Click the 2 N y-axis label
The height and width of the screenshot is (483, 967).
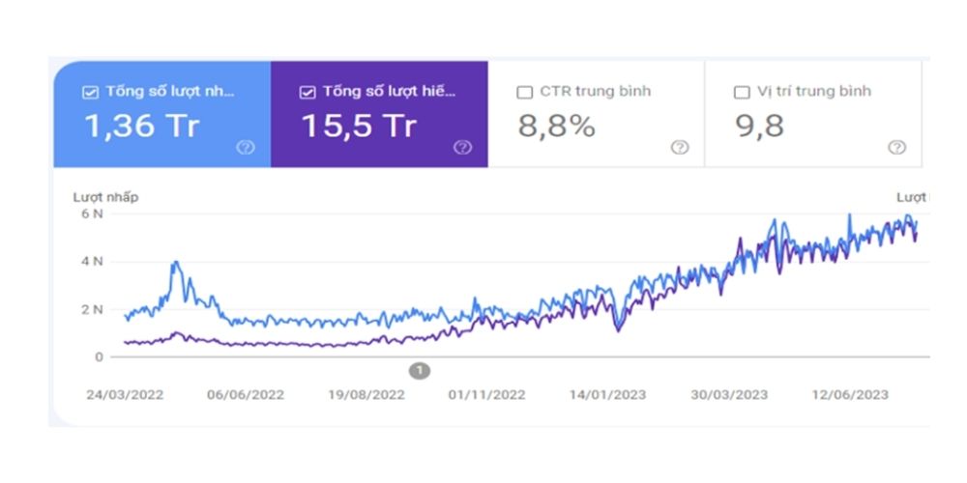[x=93, y=309]
